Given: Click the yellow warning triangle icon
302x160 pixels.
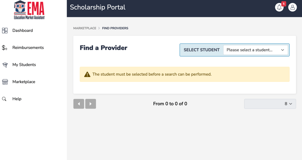Looking at the screenshot, I should 87,74.
